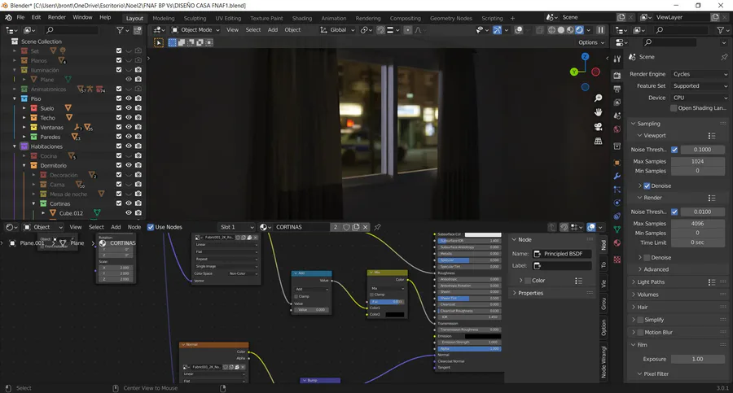Click the Exposure value field under Film

tap(697, 359)
